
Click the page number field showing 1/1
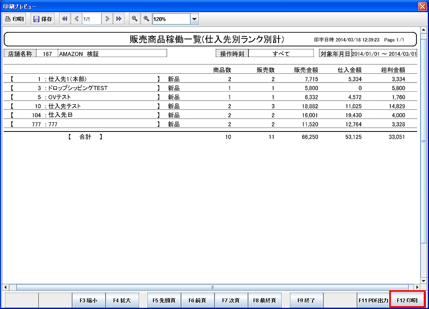tap(91, 19)
